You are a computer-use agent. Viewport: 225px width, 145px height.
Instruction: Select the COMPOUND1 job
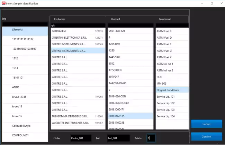tap(25, 135)
